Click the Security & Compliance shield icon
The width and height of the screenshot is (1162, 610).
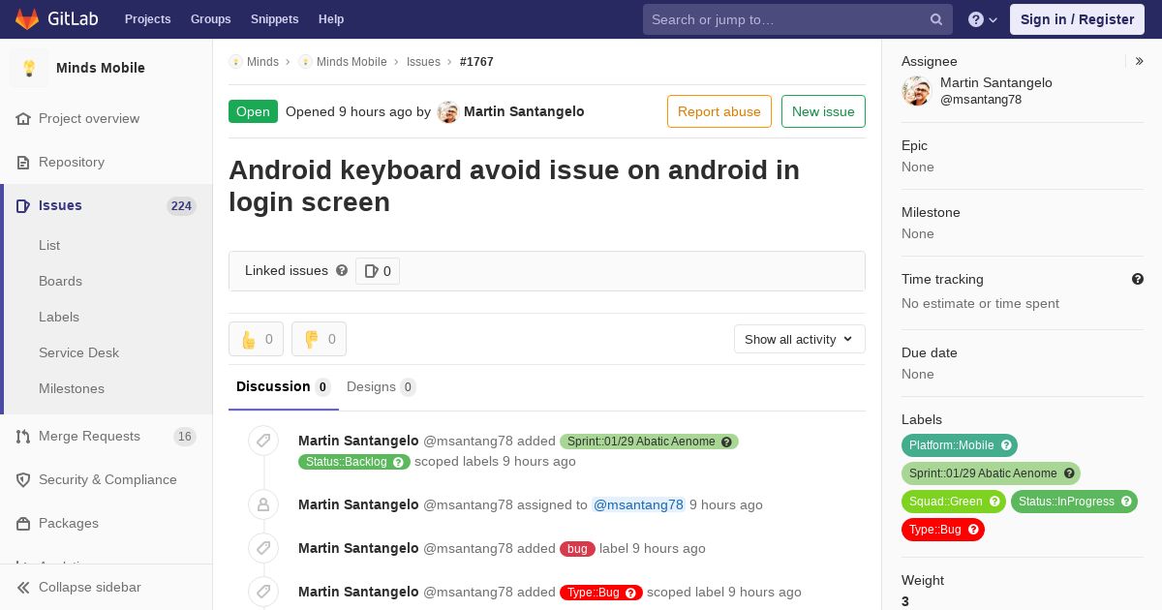pos(23,480)
